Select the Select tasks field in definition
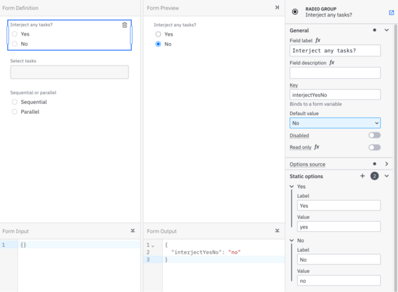The width and height of the screenshot is (398, 292). [70, 72]
